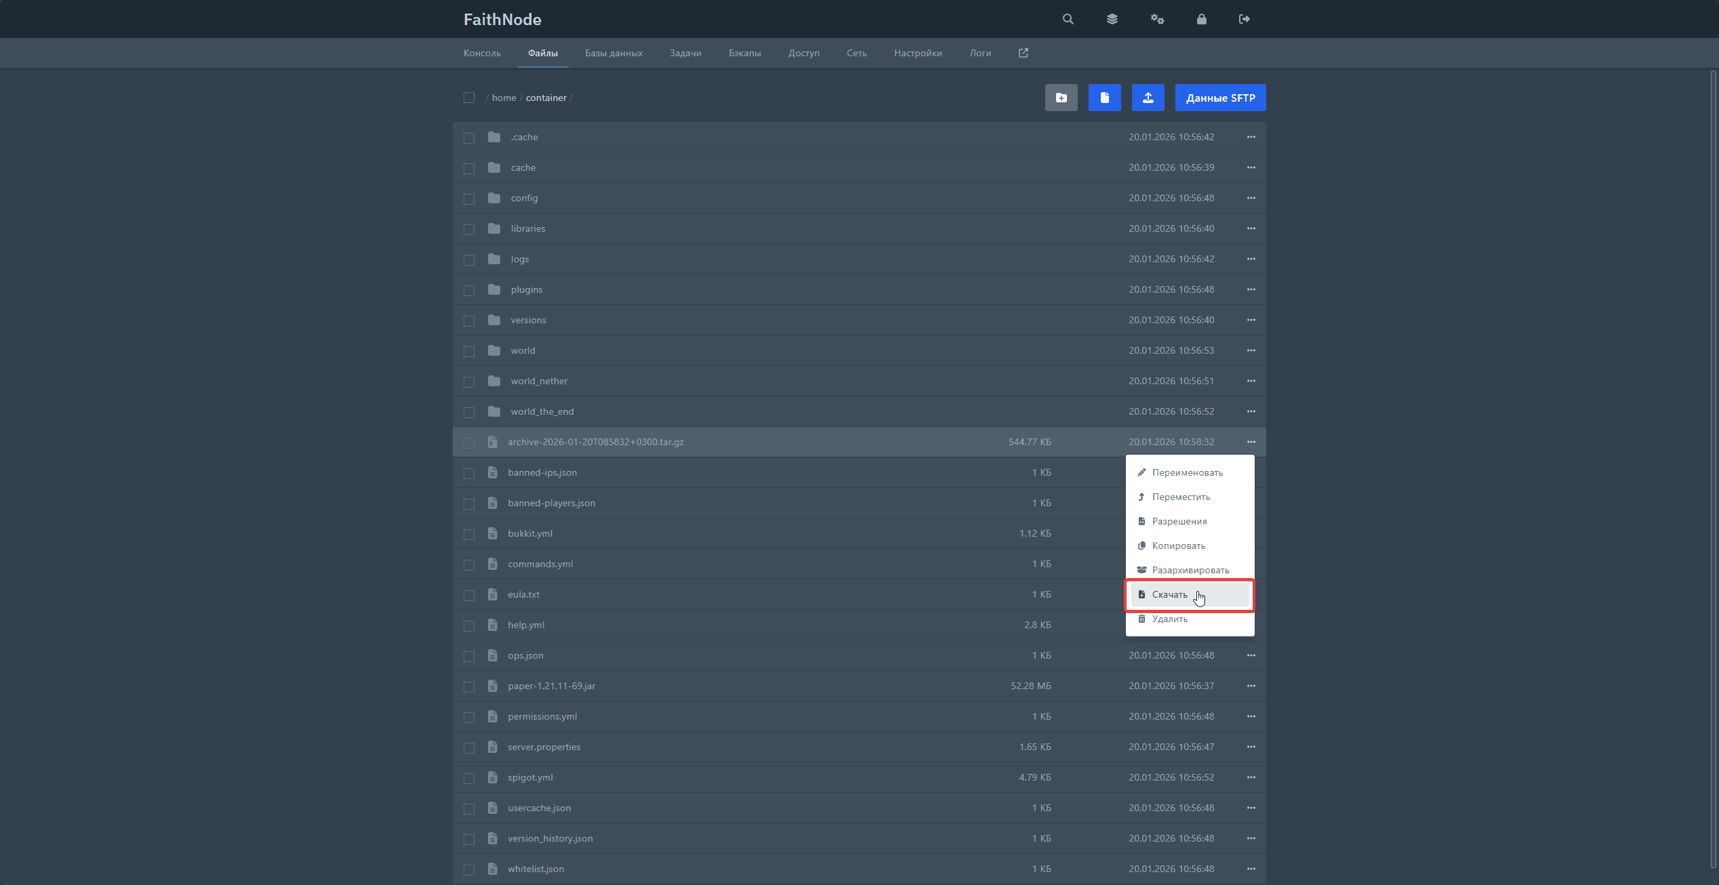This screenshot has height=885, width=1719.
Task: Open external link icon in navbar
Action: pyautogui.click(x=1023, y=53)
